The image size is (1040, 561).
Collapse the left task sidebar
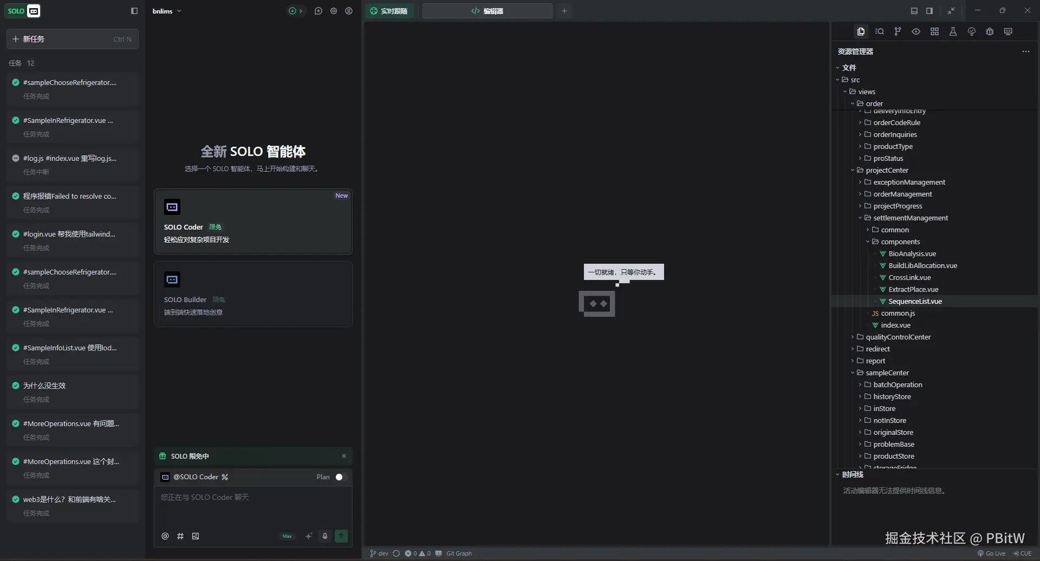134,11
